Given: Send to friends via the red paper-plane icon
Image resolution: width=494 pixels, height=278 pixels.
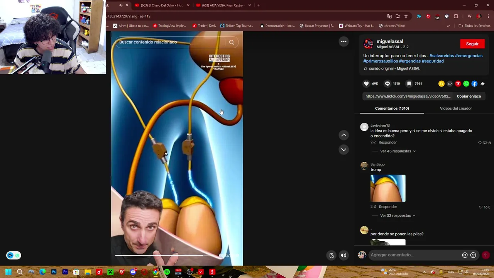Looking at the screenshot, I should [458, 83].
